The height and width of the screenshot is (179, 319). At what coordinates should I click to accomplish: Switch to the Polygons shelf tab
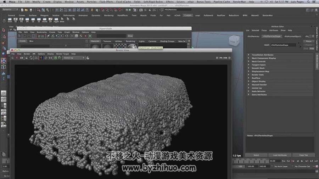(44, 16)
